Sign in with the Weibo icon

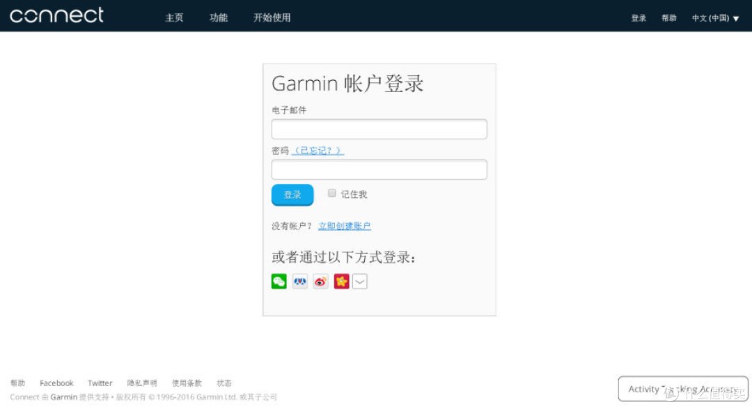[321, 281]
